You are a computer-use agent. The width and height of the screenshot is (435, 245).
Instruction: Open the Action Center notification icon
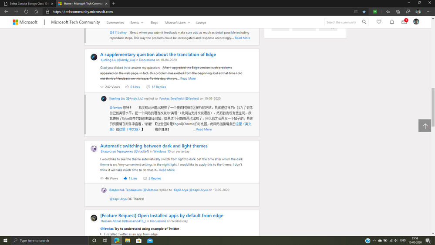(x=428, y=241)
